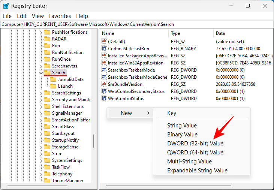Expand the Screensavers tree node
The width and height of the screenshot is (274, 190).
coord(41,66)
